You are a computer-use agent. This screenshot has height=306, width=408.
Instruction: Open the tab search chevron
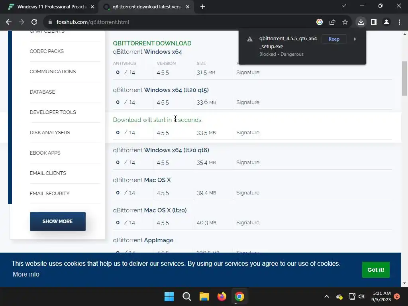(344, 6)
